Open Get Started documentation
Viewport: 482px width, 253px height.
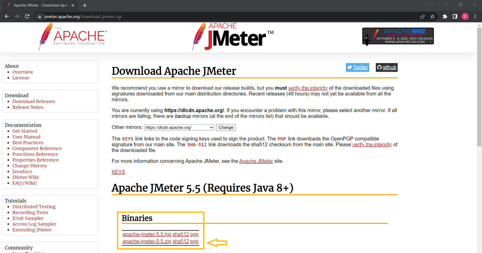click(x=25, y=131)
